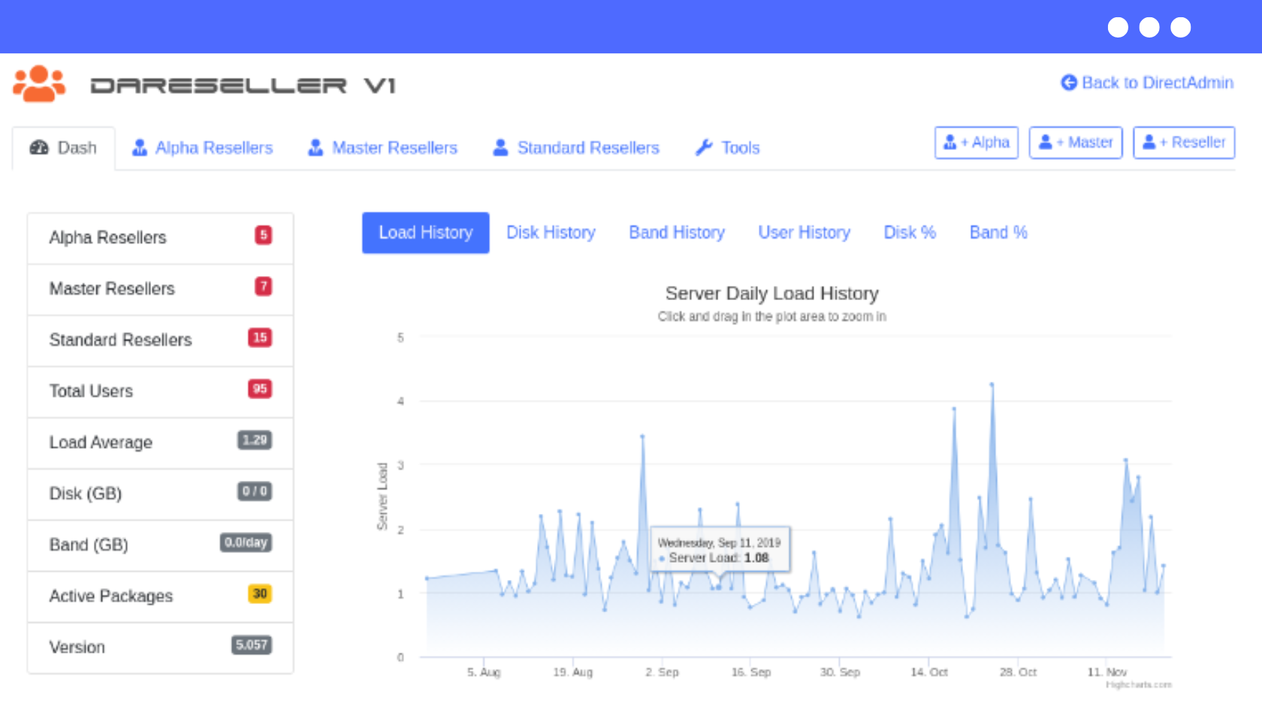This screenshot has height=709, width=1262.
Task: Show the Disk History chart
Action: click(551, 233)
